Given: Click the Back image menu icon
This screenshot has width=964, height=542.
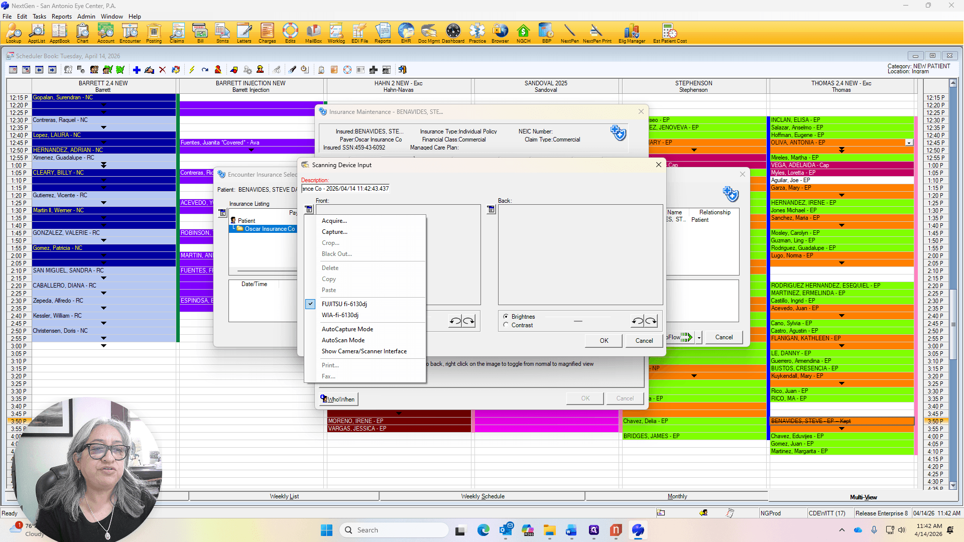Looking at the screenshot, I should point(491,209).
